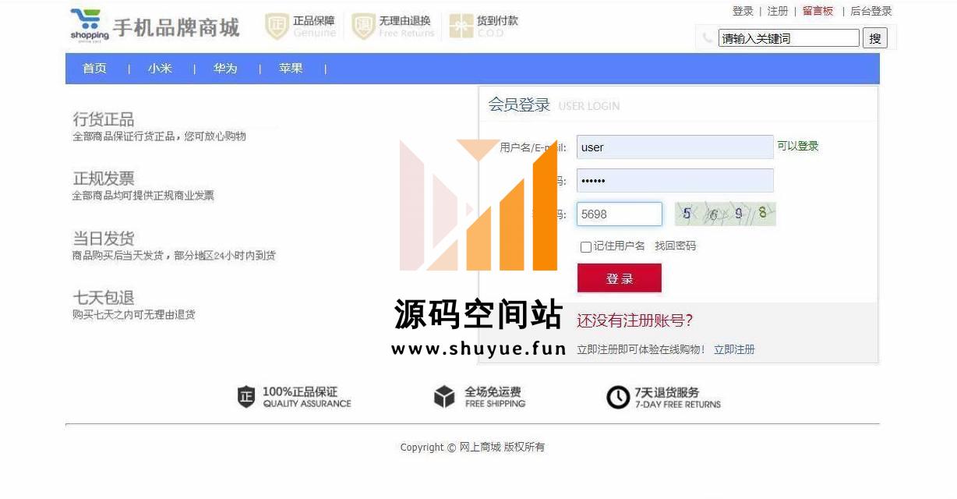Screen dimensions: 957x499
Task: Click the phone icon beside search box
Action: pyautogui.click(x=708, y=37)
